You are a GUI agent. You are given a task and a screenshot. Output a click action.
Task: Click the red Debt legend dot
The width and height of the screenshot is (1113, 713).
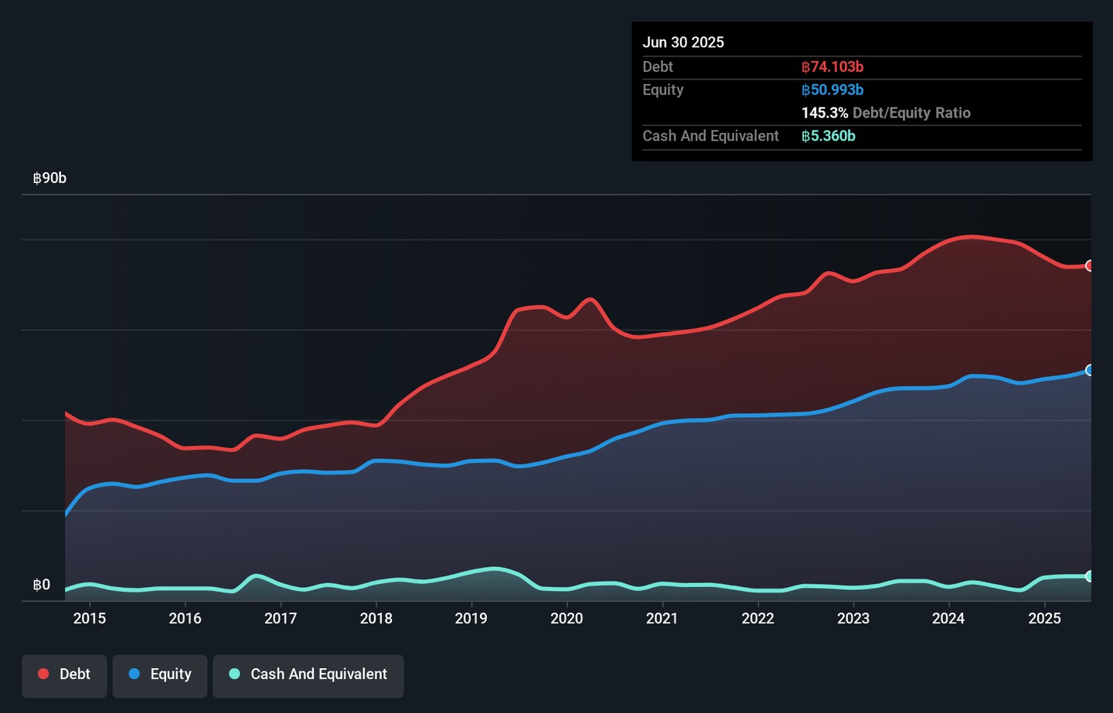pyautogui.click(x=44, y=674)
